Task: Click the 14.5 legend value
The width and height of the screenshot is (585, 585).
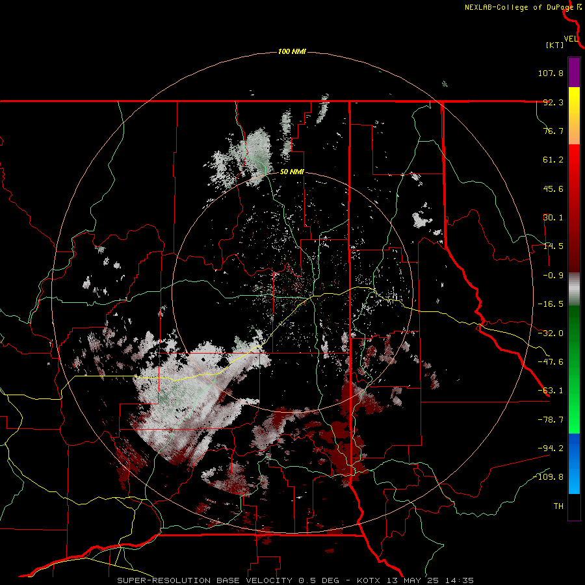Action: [553, 246]
